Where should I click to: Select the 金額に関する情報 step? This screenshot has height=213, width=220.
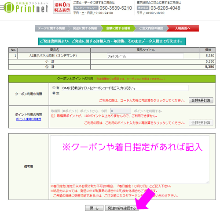(118, 28)
